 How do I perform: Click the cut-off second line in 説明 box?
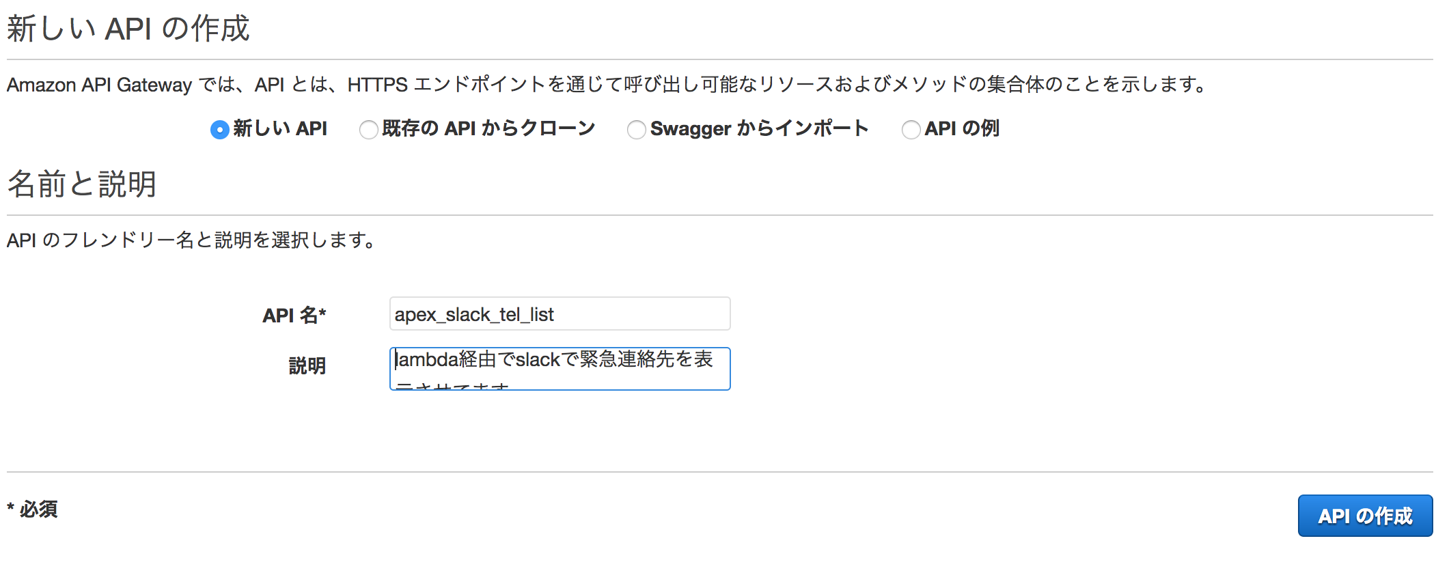click(x=452, y=385)
